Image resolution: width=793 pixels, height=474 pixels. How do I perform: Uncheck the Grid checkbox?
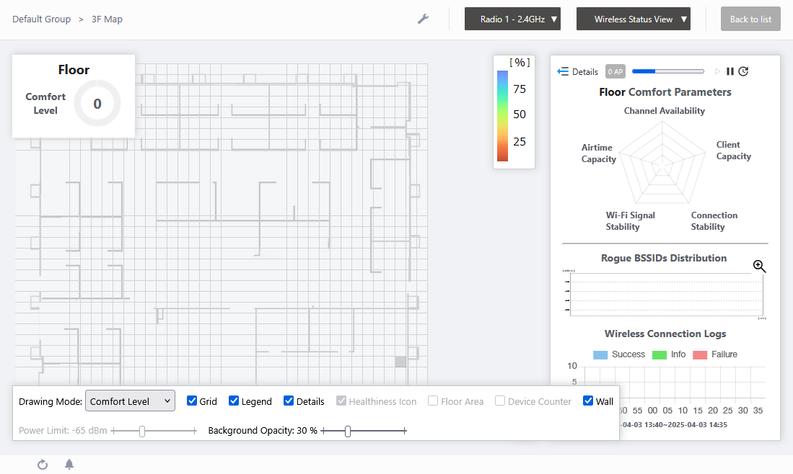(x=192, y=401)
